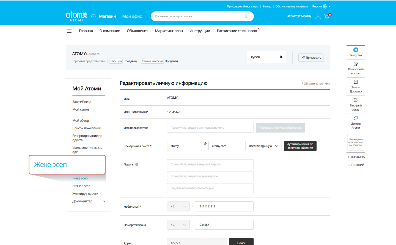Open Мой обзор in the sidebar

(81, 120)
